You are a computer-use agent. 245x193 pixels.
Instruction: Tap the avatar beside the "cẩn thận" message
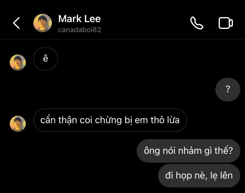click(x=18, y=124)
